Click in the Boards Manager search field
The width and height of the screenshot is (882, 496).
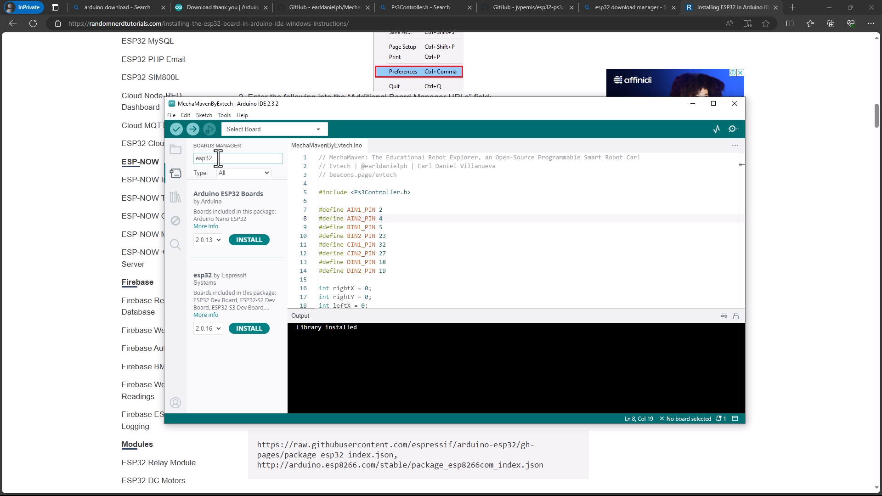click(238, 158)
